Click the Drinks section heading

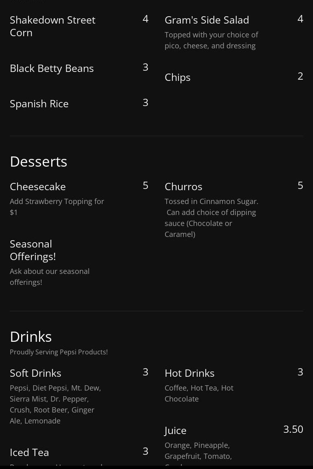click(30, 337)
